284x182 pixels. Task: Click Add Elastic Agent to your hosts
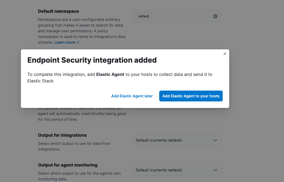point(191,96)
